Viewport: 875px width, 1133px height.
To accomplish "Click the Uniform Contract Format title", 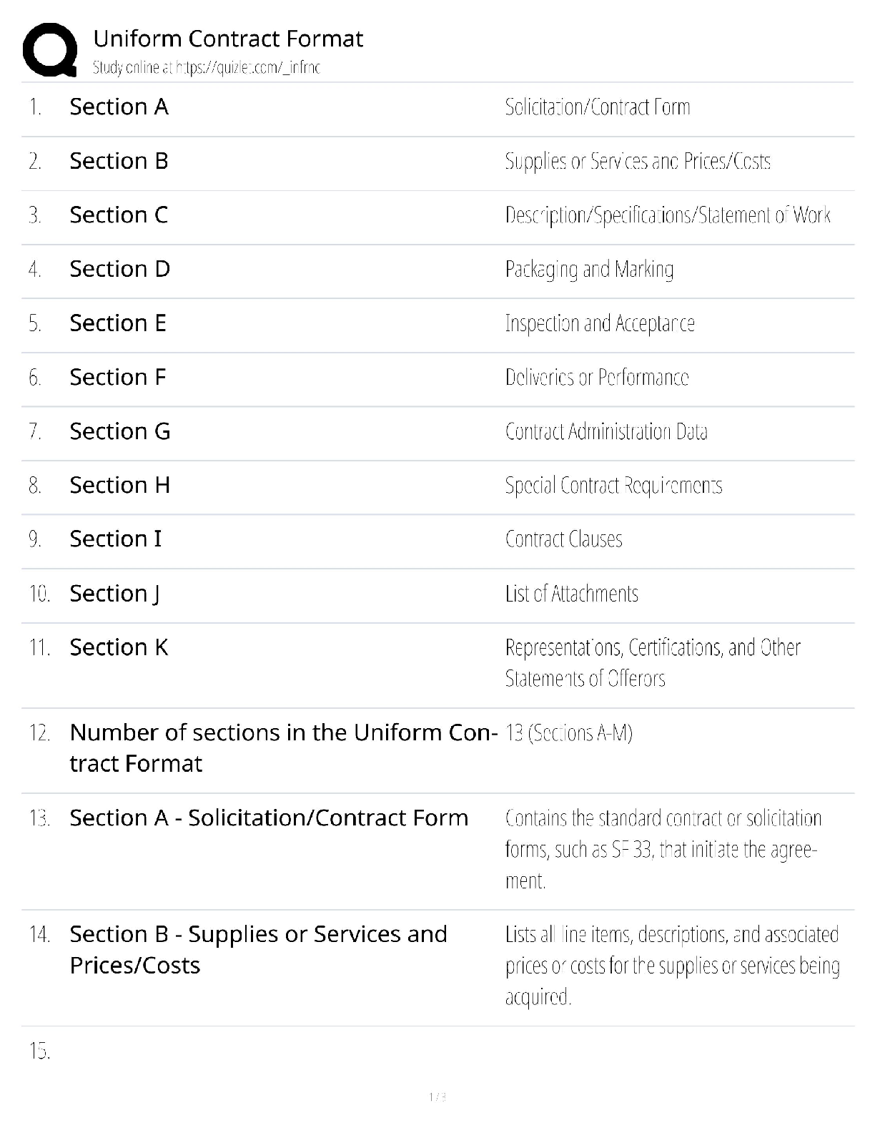I will pyautogui.click(x=228, y=39).
